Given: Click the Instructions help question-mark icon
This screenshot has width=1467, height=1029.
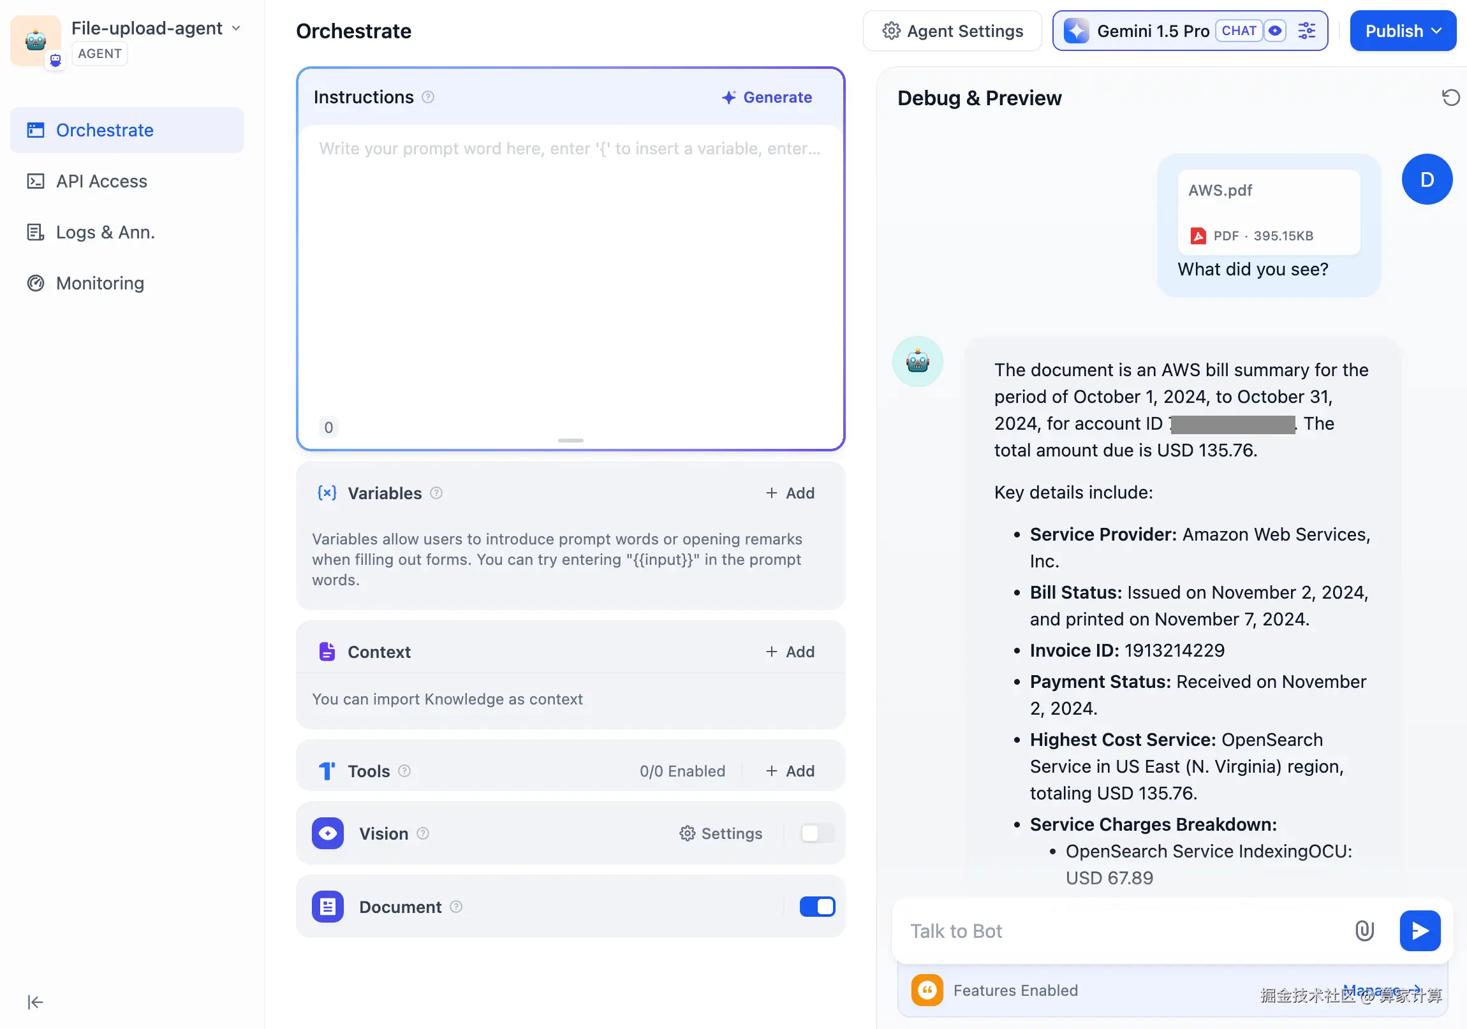Looking at the screenshot, I should (428, 97).
